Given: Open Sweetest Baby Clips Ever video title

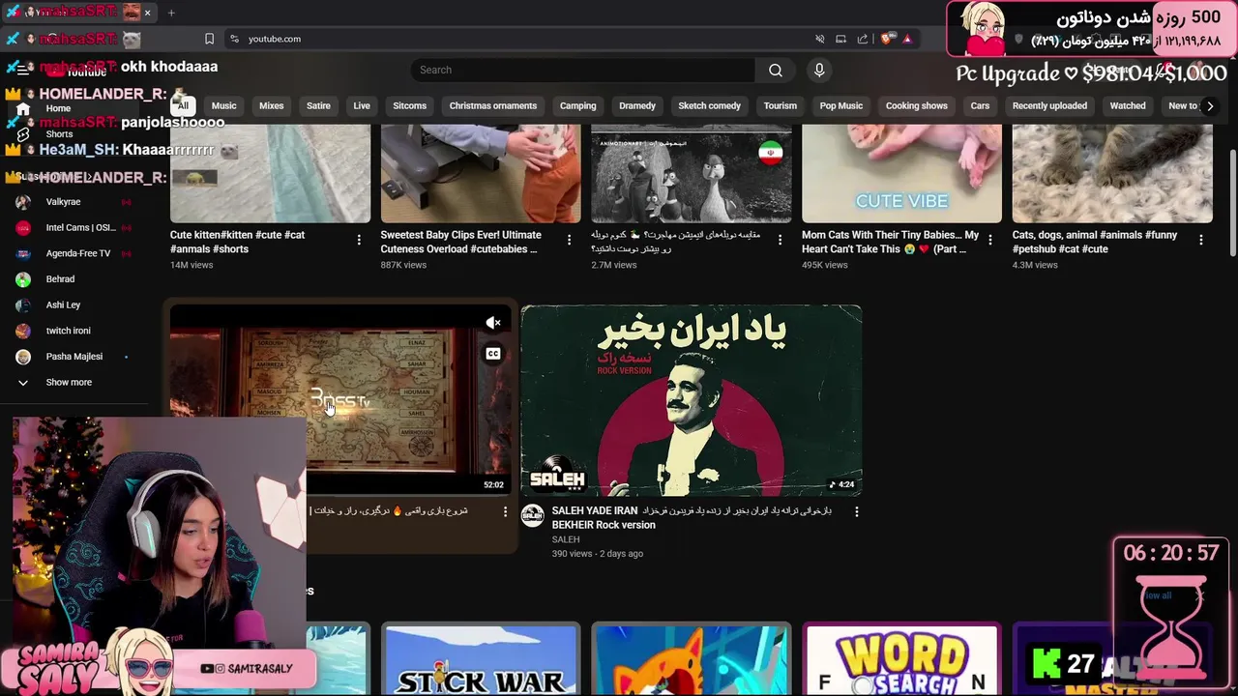Looking at the screenshot, I should (x=460, y=242).
